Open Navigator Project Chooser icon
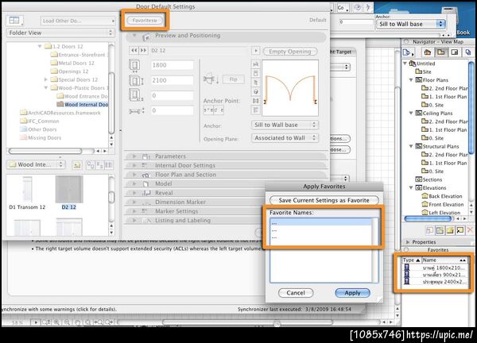477x343 pixels. tap(408, 52)
